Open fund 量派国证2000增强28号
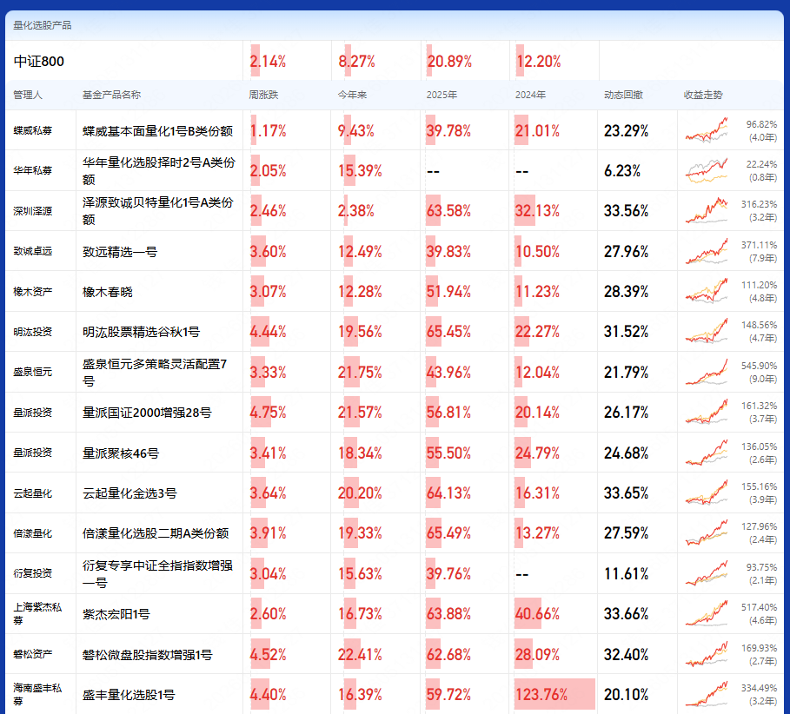Screen dimensions: 790x714 [x=147, y=413]
